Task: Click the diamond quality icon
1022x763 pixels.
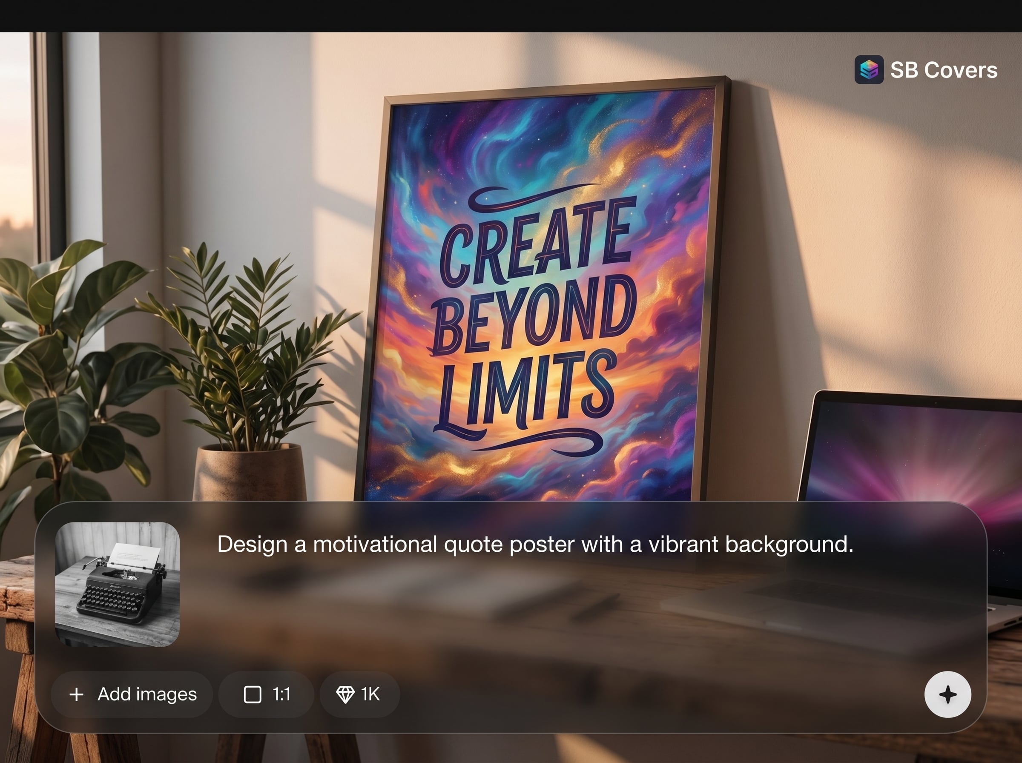Action: (x=345, y=694)
